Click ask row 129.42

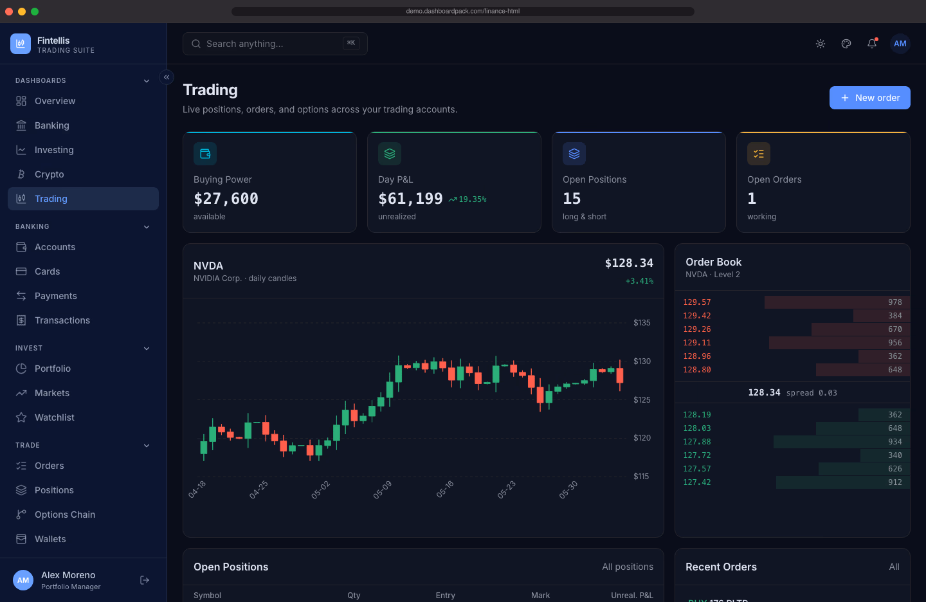(792, 316)
